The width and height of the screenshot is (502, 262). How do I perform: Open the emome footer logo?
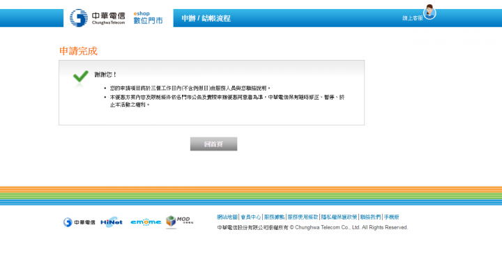tap(146, 222)
